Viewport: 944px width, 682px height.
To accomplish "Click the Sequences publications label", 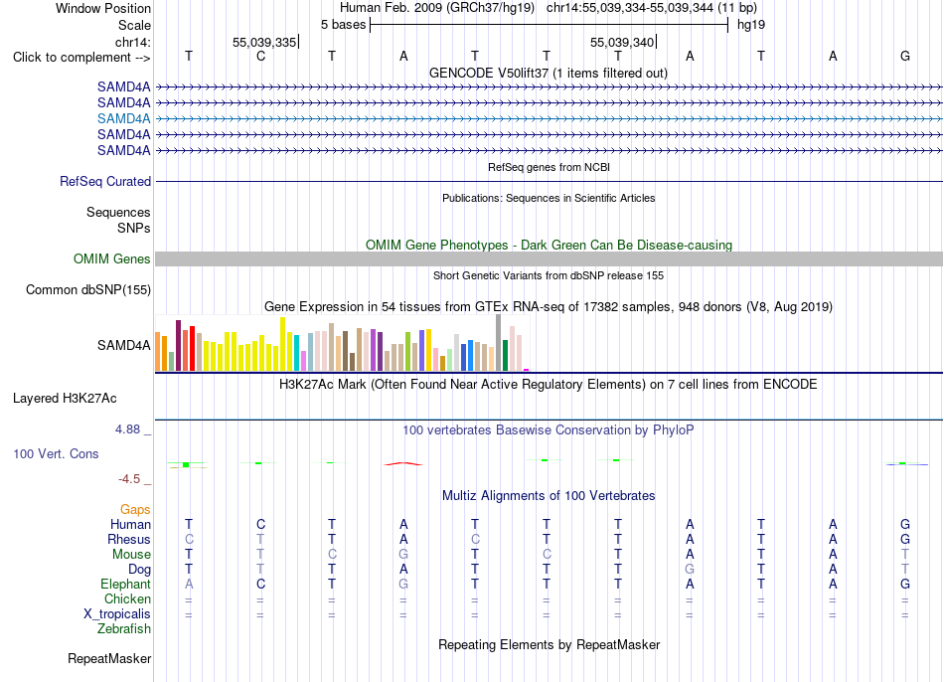I will pyautogui.click(x=118, y=212).
